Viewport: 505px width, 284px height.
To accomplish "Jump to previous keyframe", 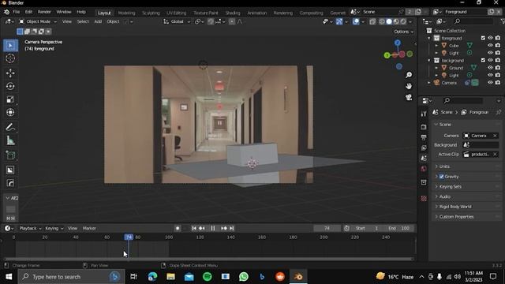I will pos(202,228).
